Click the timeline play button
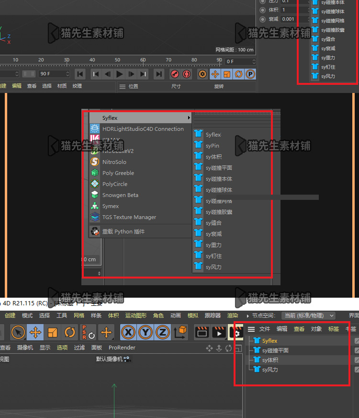This screenshot has height=418, width=359. coord(120,74)
